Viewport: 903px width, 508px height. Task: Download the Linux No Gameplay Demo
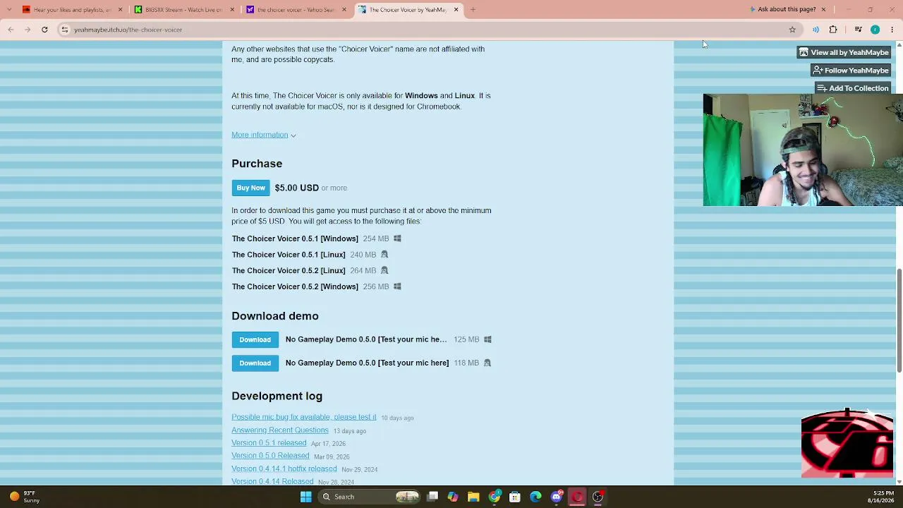point(255,363)
